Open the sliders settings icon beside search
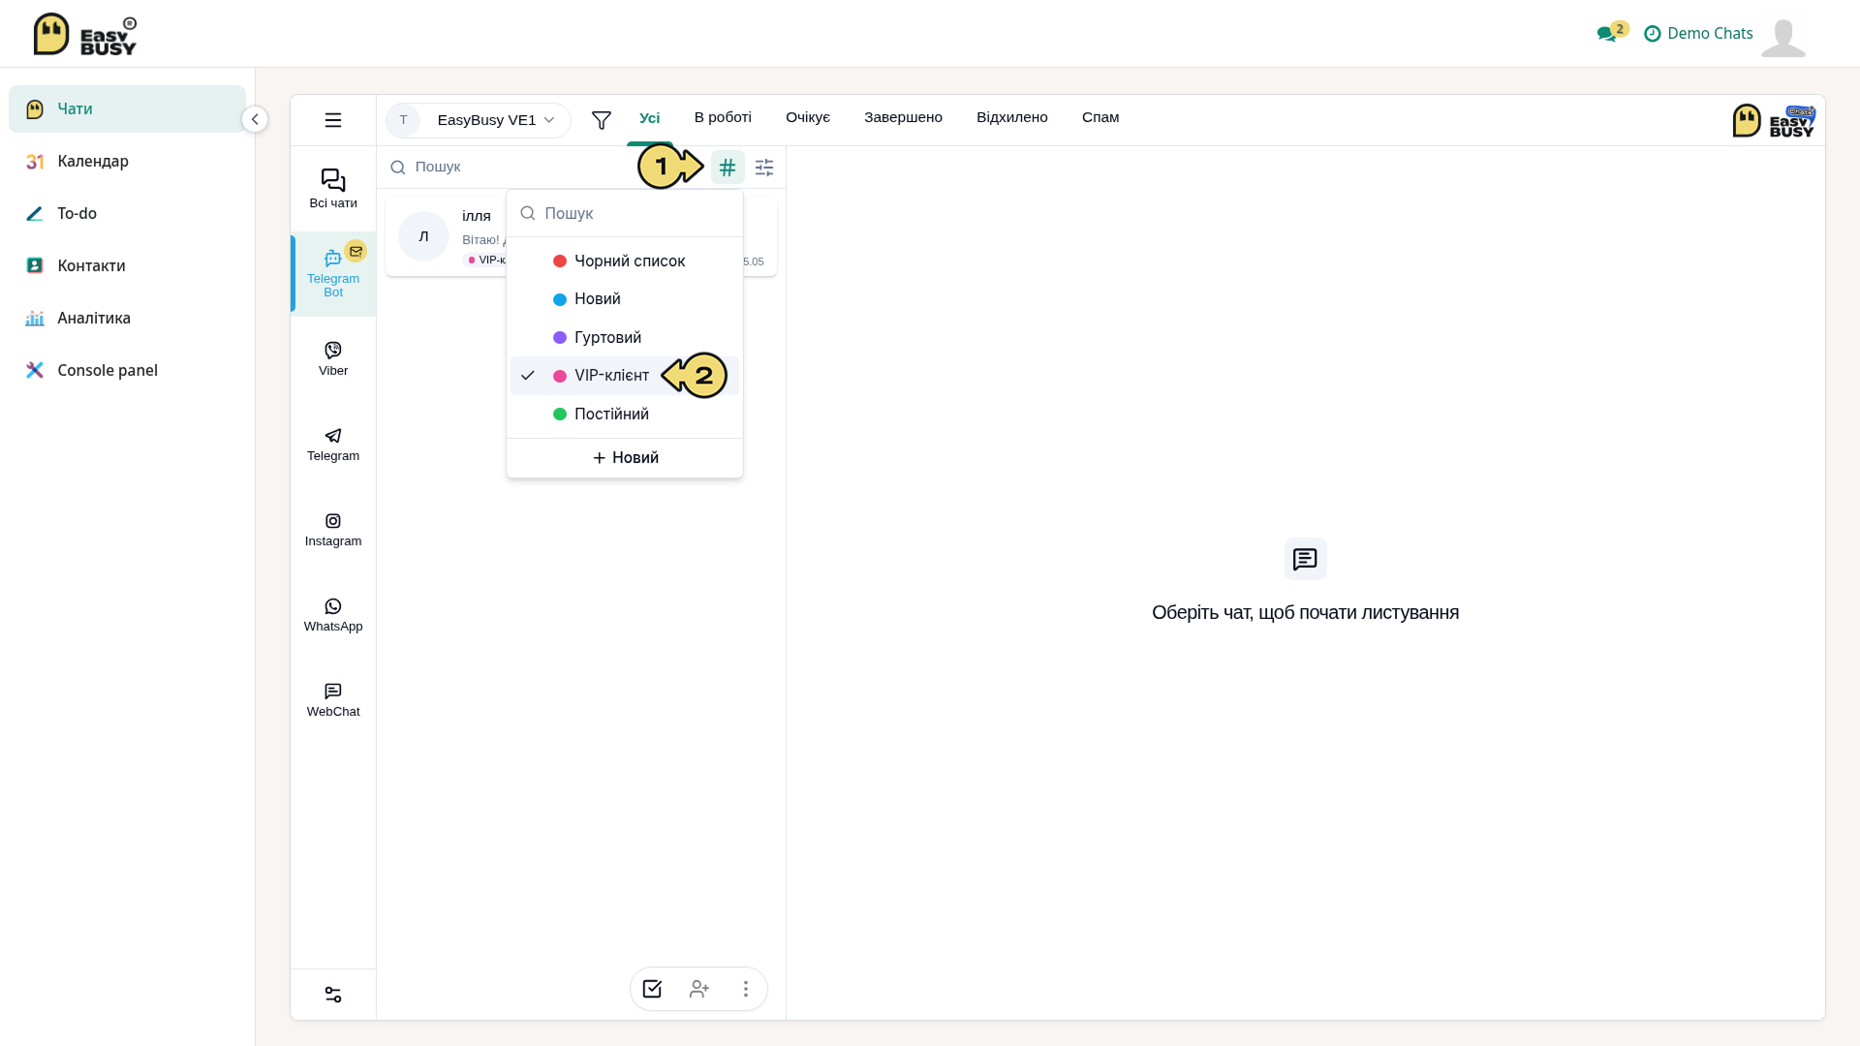 764,168
